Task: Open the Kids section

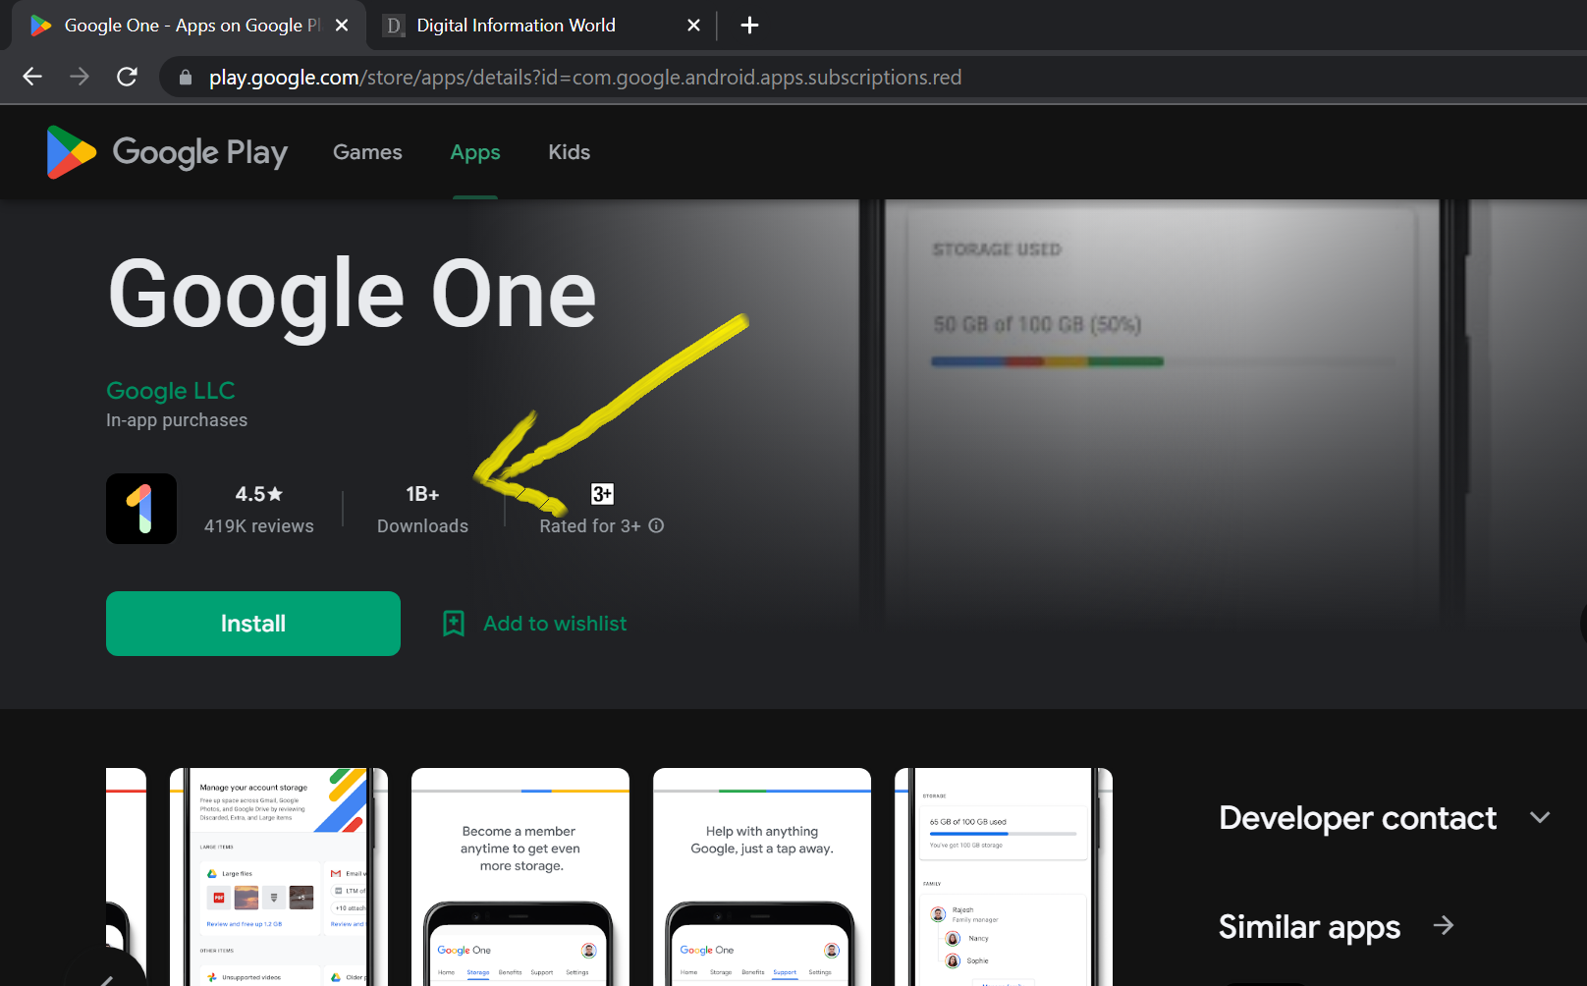Action: coord(570,152)
